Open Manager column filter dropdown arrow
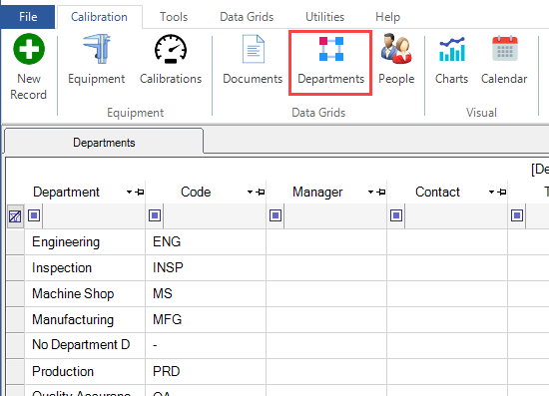The width and height of the screenshot is (549, 396). (370, 193)
